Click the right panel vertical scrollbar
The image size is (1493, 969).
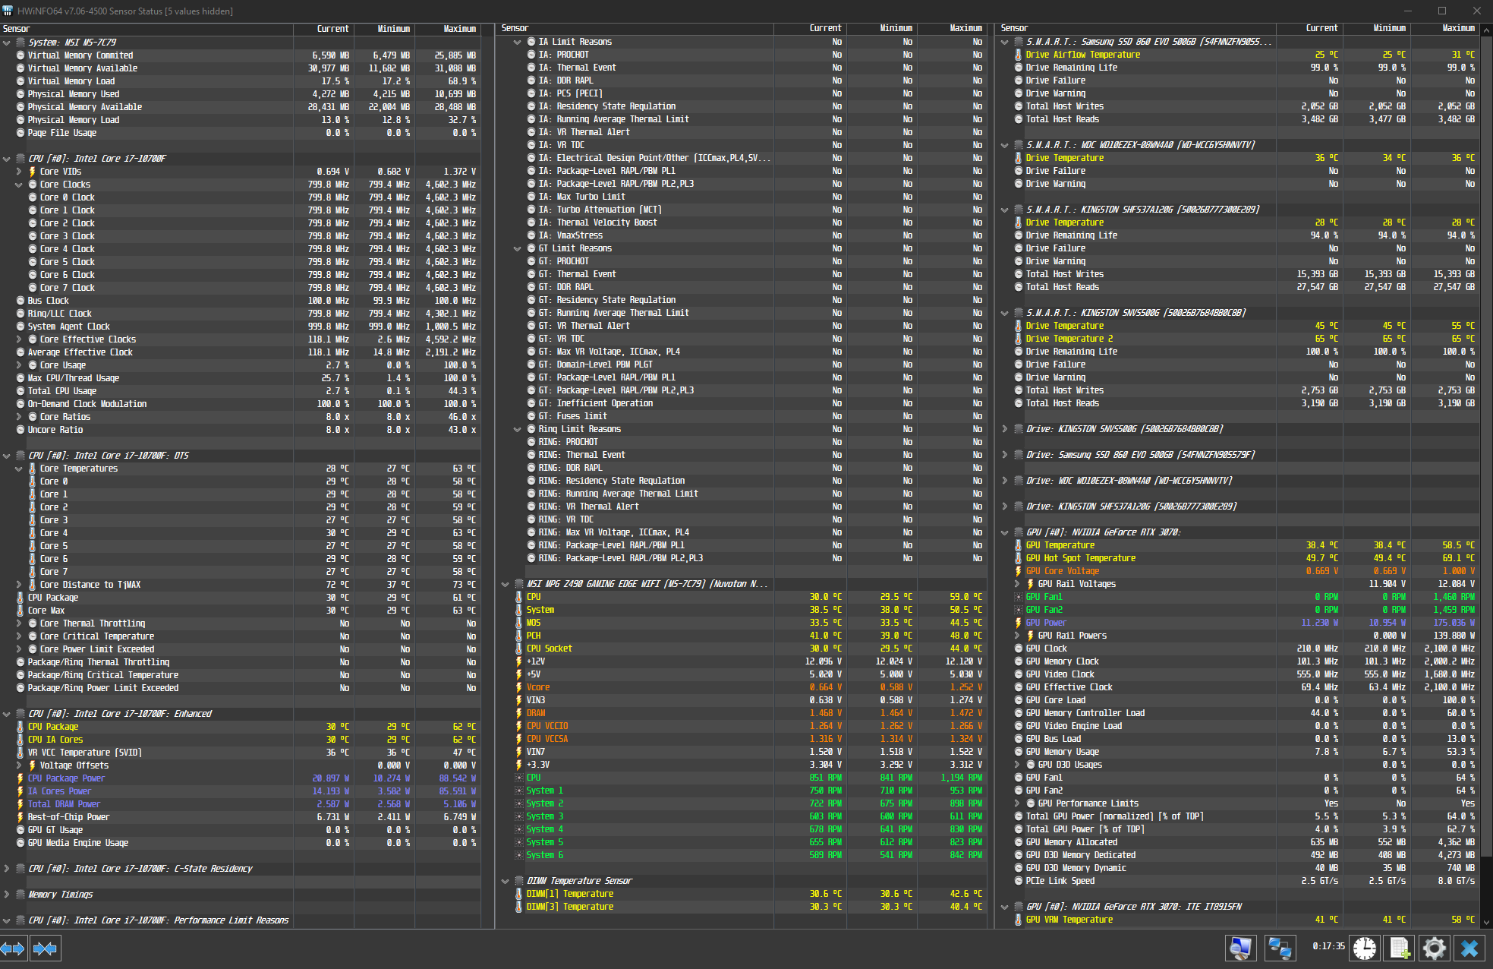[1486, 456]
